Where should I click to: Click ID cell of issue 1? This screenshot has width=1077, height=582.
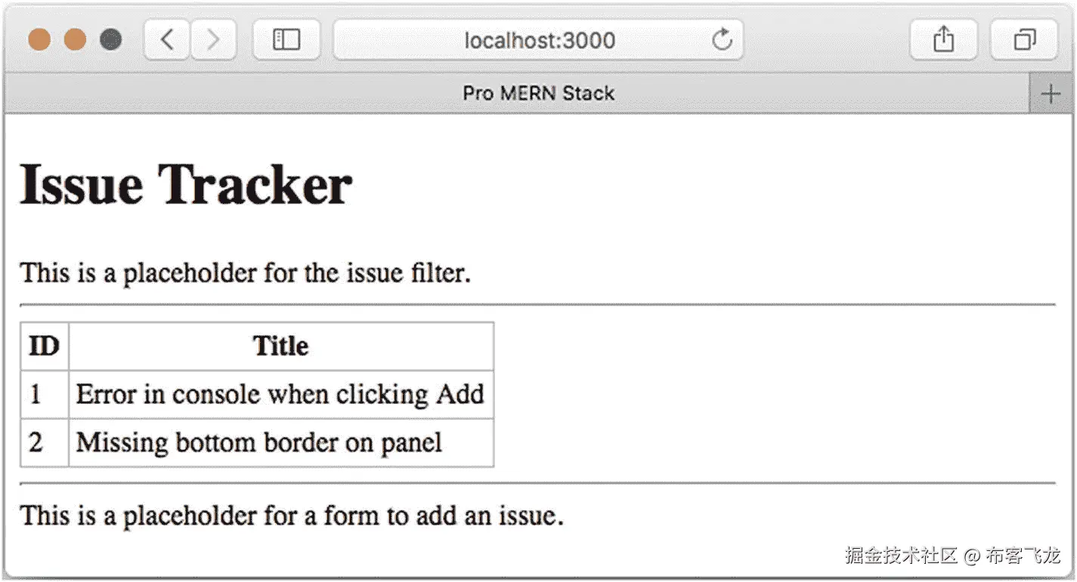click(x=45, y=394)
